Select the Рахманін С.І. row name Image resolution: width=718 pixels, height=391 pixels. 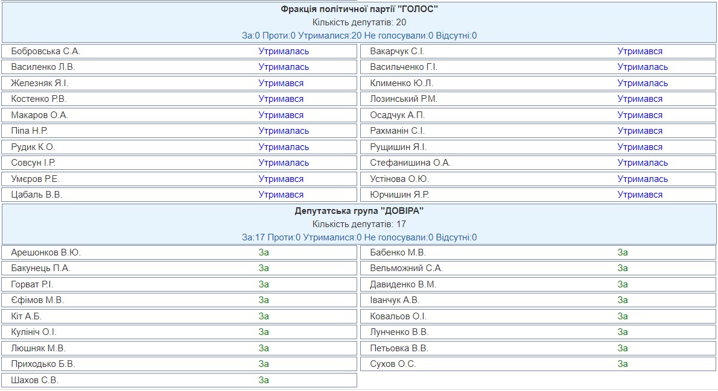click(x=397, y=131)
